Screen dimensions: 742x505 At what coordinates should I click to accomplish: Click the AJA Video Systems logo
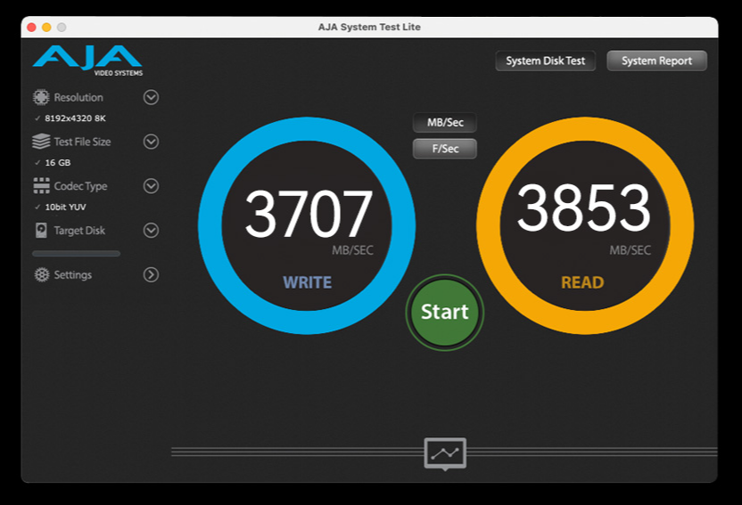pyautogui.click(x=88, y=61)
